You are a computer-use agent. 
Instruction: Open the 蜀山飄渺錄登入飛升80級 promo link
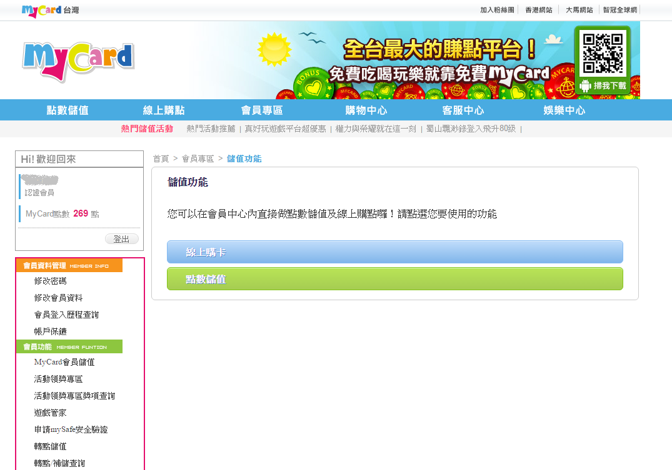(471, 129)
